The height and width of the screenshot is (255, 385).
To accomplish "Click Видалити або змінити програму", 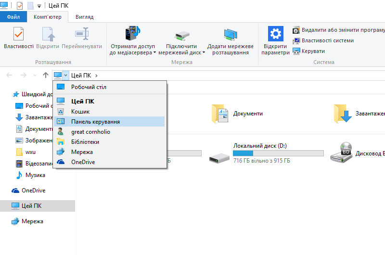I will coord(339,30).
